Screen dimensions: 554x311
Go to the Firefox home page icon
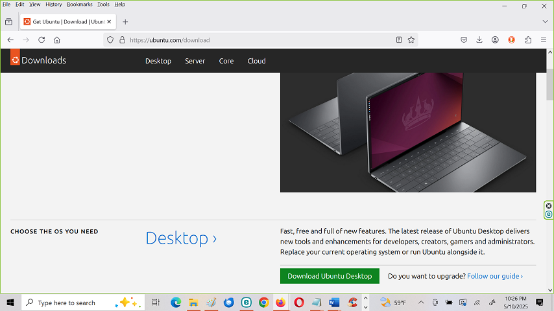pyautogui.click(x=57, y=40)
